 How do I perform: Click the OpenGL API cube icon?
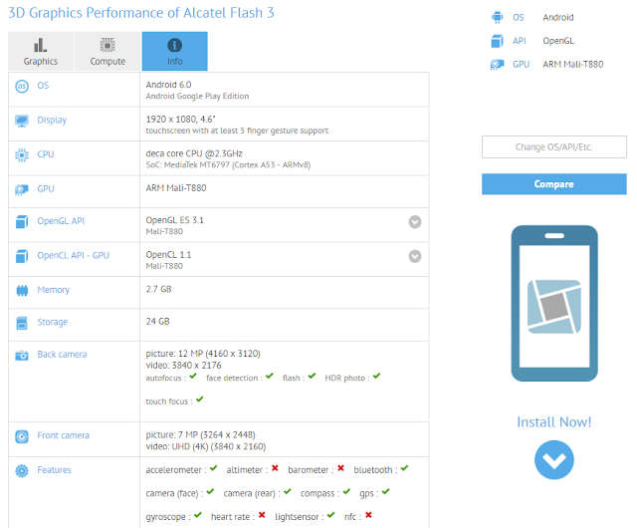click(x=22, y=222)
